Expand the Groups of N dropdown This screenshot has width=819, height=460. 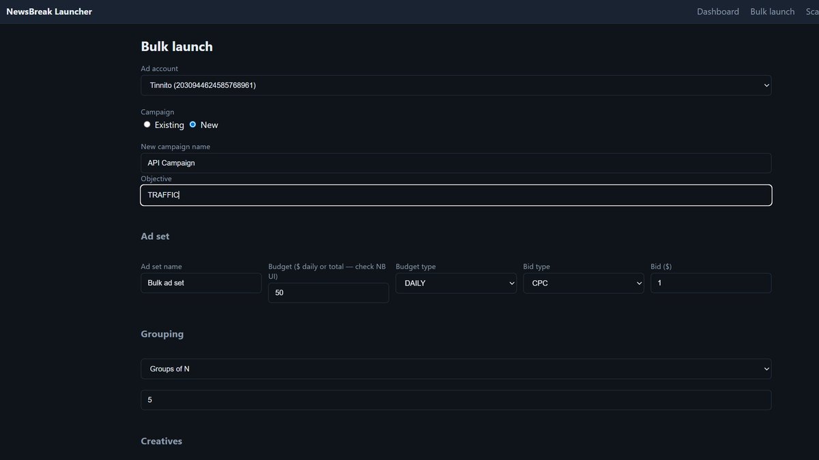(456, 369)
